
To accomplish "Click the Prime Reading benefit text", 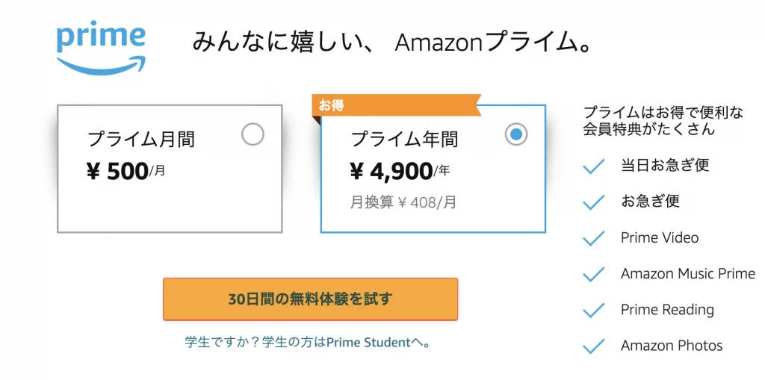I will [x=667, y=310].
